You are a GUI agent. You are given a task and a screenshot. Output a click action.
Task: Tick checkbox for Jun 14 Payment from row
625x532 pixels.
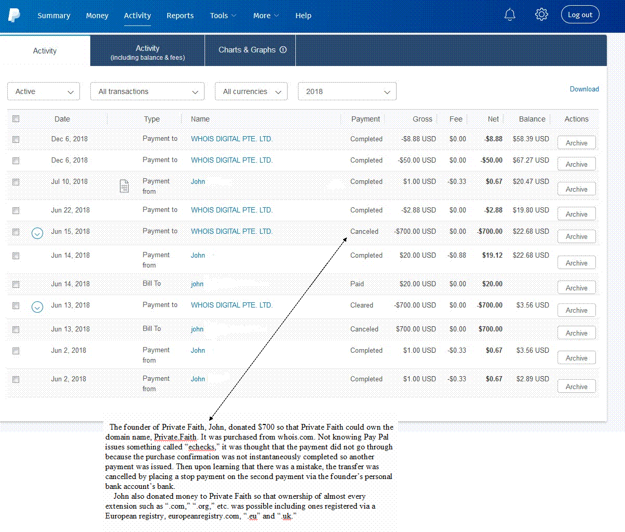tap(16, 256)
